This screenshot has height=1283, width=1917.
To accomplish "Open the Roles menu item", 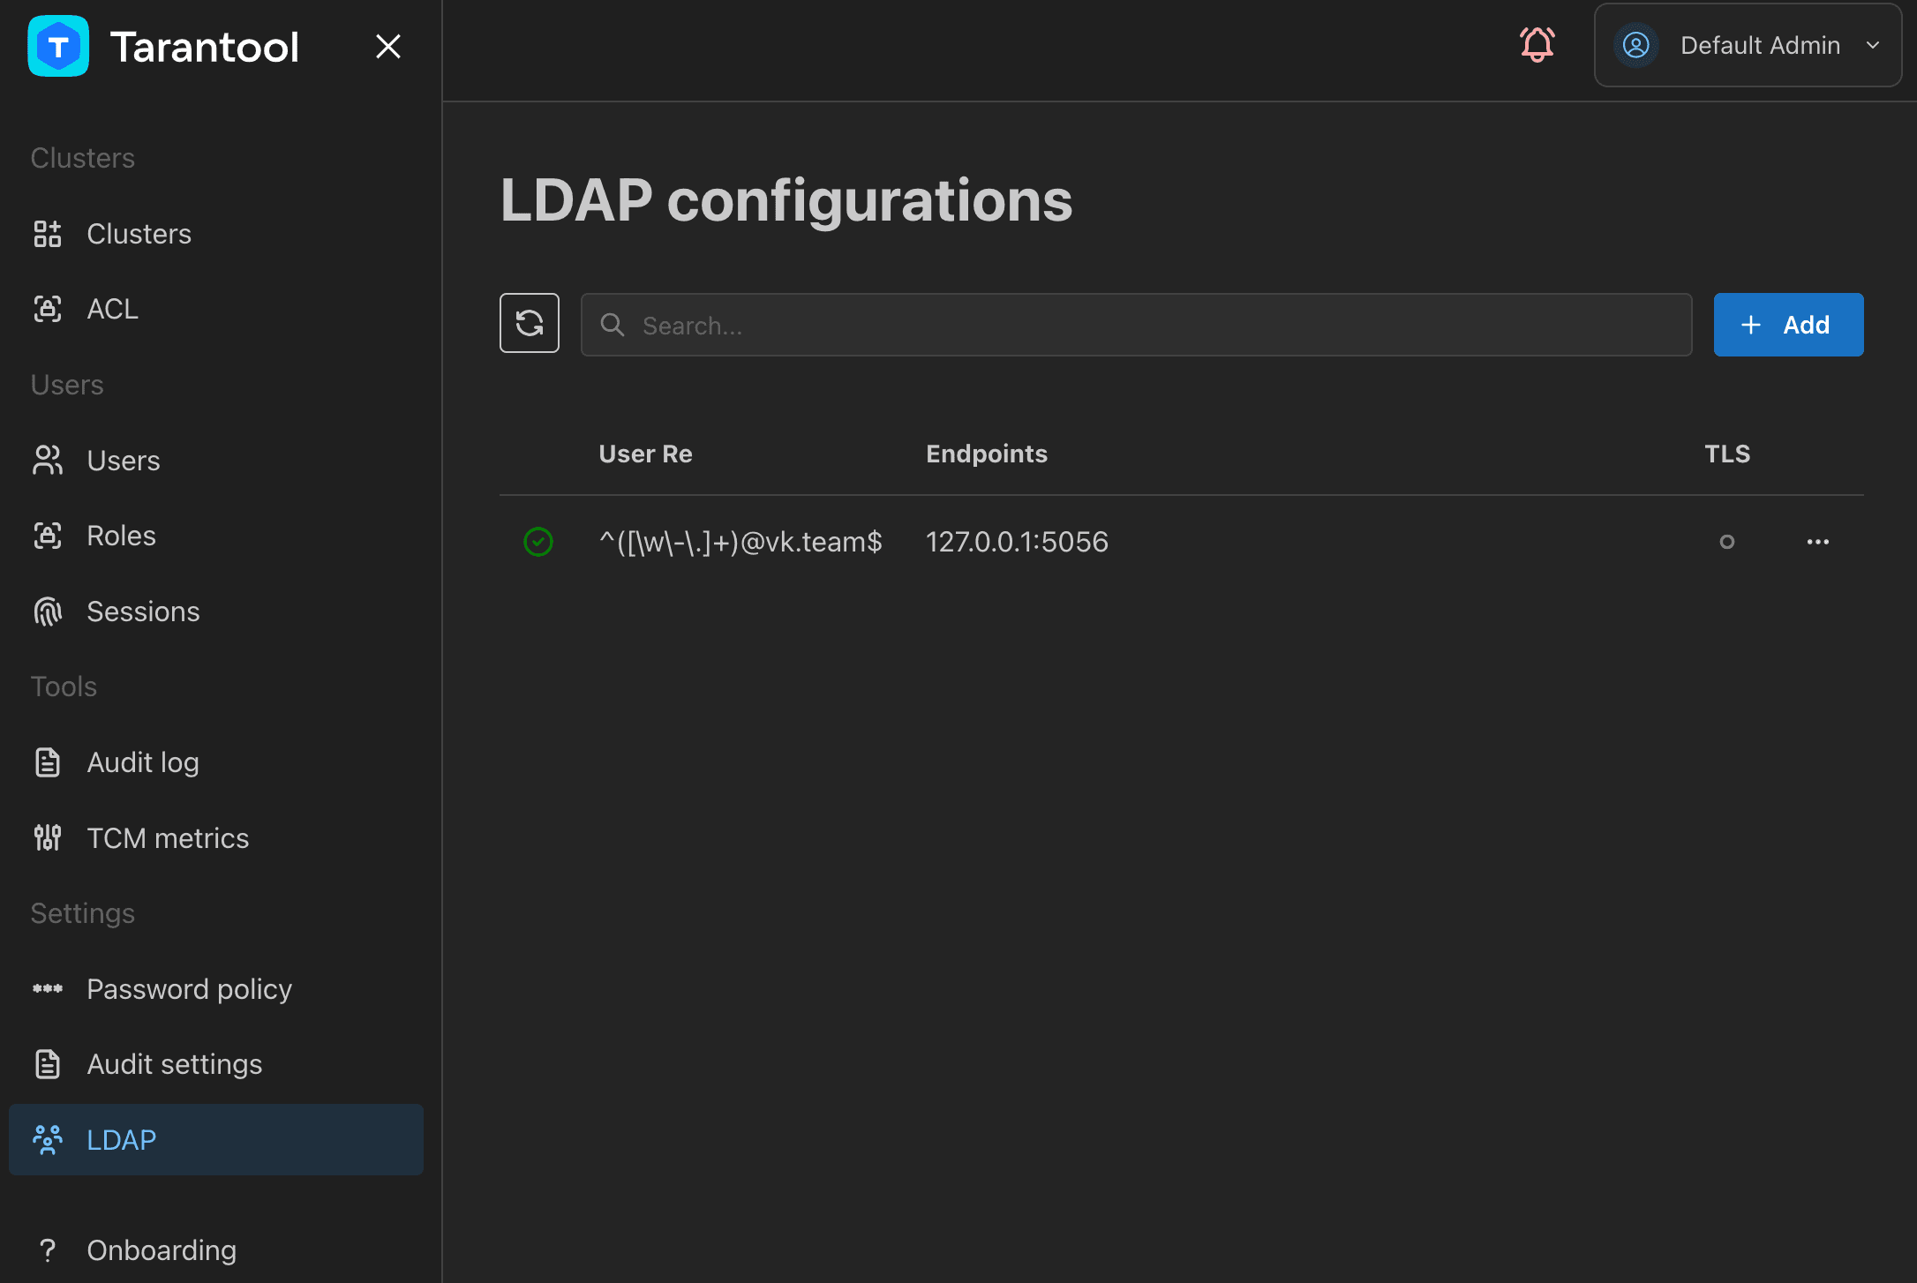I will pos(216,536).
